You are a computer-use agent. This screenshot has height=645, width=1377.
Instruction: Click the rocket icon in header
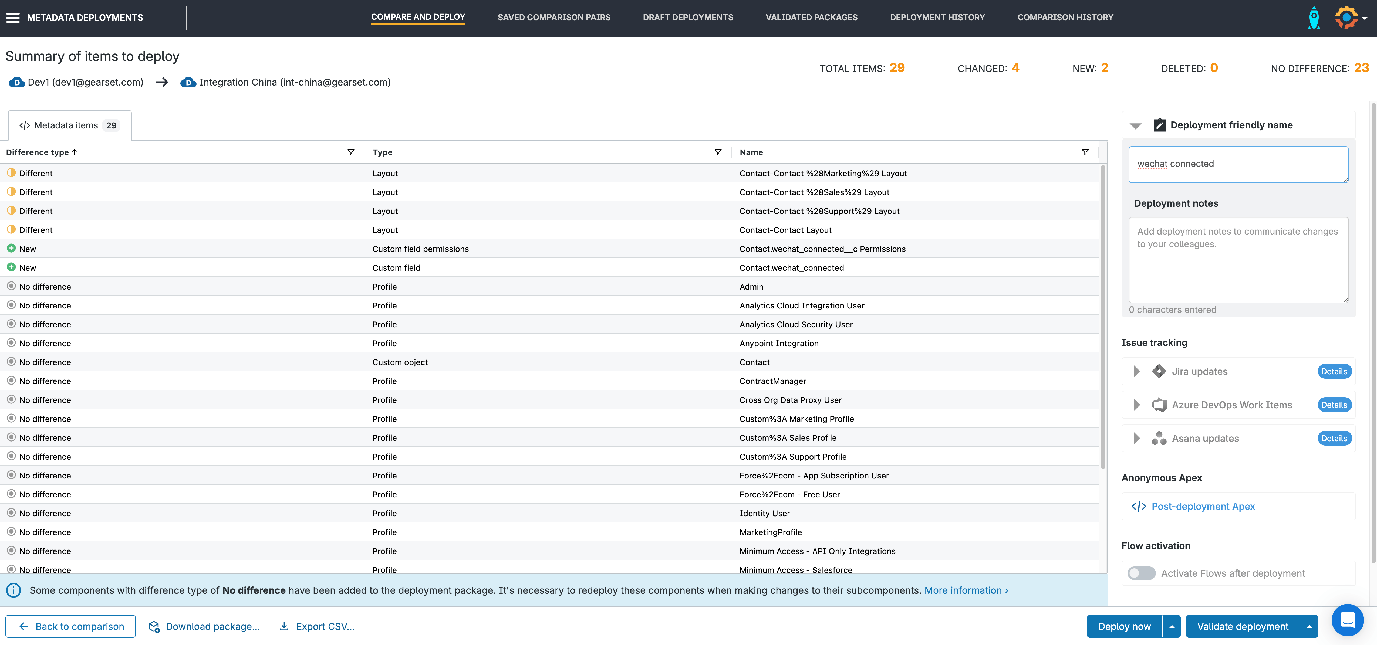point(1313,18)
